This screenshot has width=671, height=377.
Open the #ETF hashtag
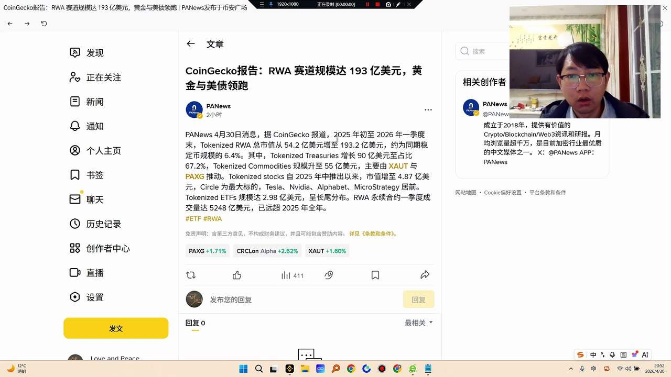(x=193, y=218)
